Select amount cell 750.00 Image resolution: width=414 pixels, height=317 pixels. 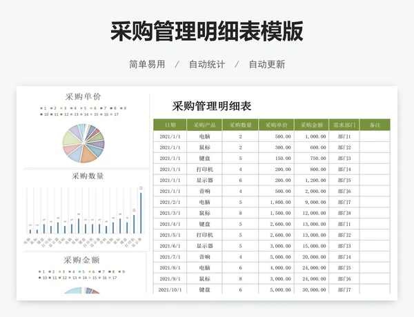pos(312,158)
